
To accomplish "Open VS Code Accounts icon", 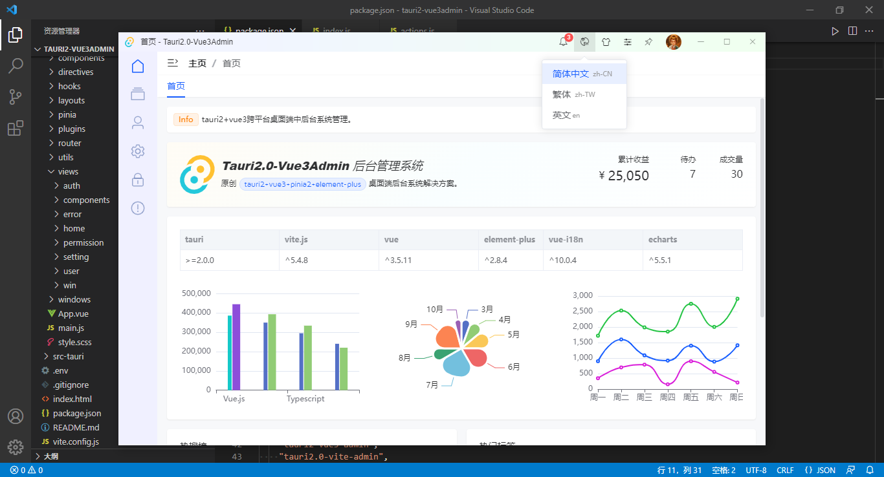I will [16, 416].
